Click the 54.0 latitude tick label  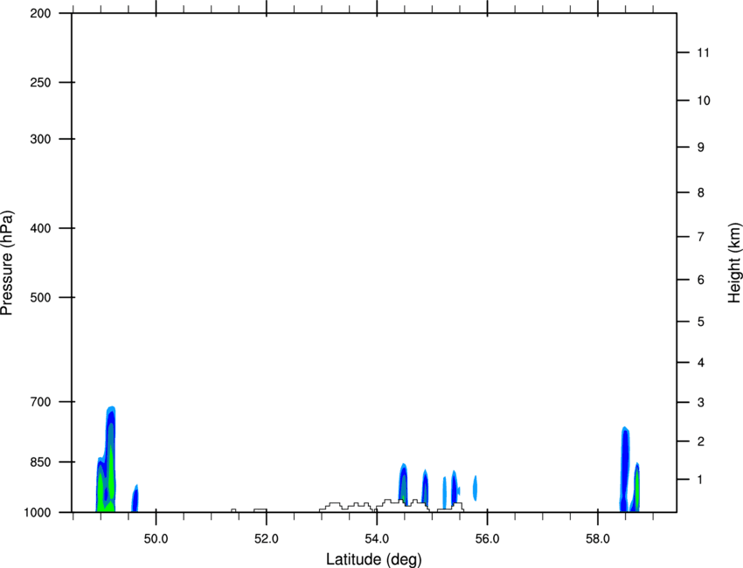[377, 539]
